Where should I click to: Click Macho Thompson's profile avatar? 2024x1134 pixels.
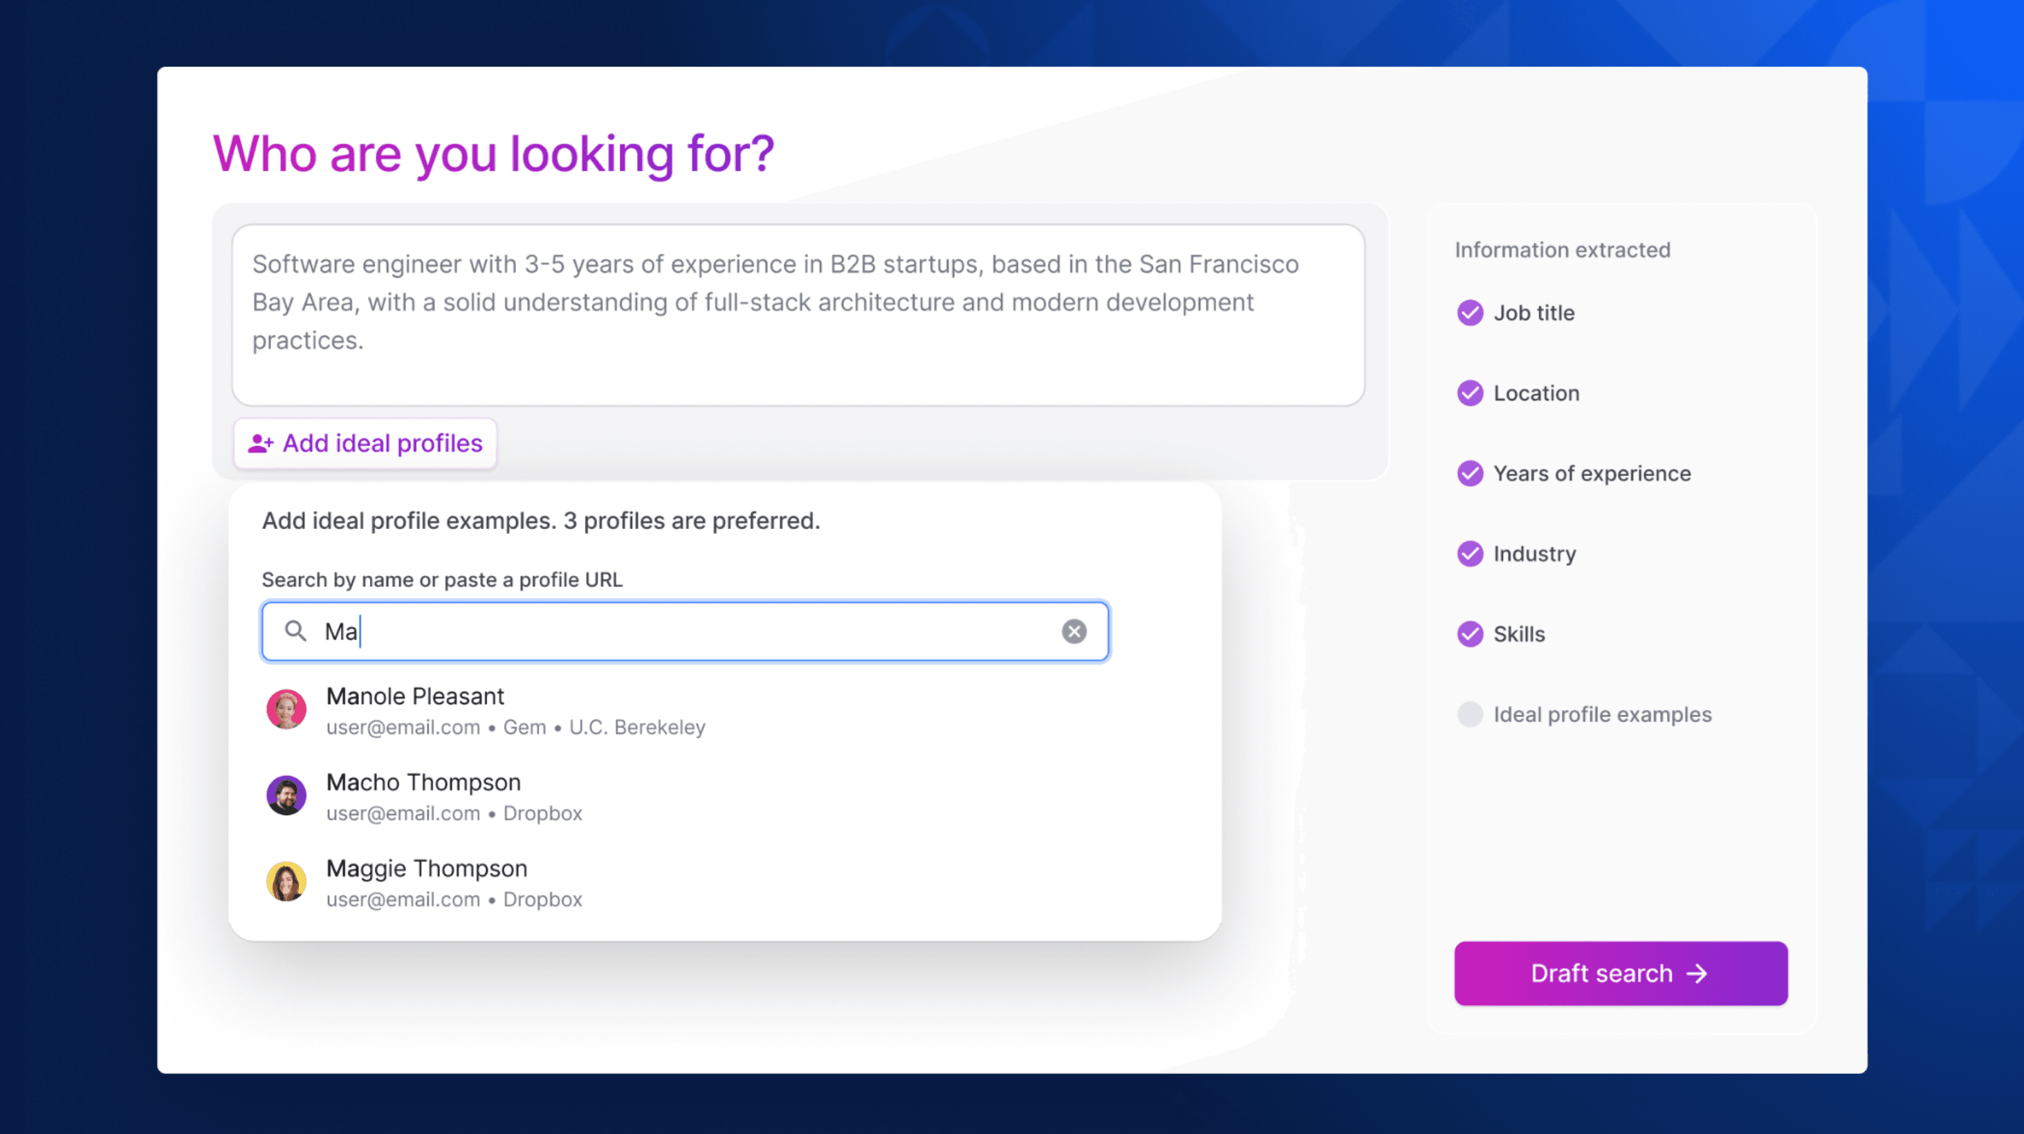(286, 794)
